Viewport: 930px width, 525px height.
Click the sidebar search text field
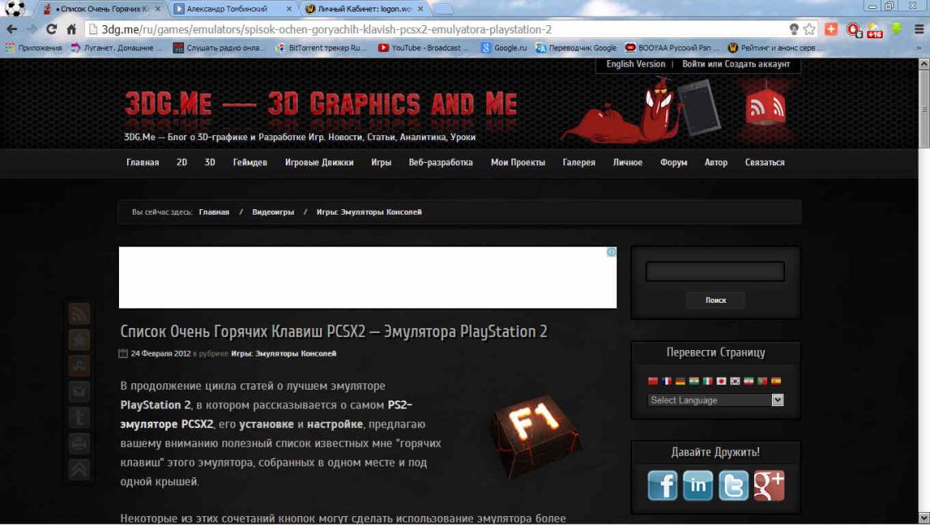(x=715, y=272)
